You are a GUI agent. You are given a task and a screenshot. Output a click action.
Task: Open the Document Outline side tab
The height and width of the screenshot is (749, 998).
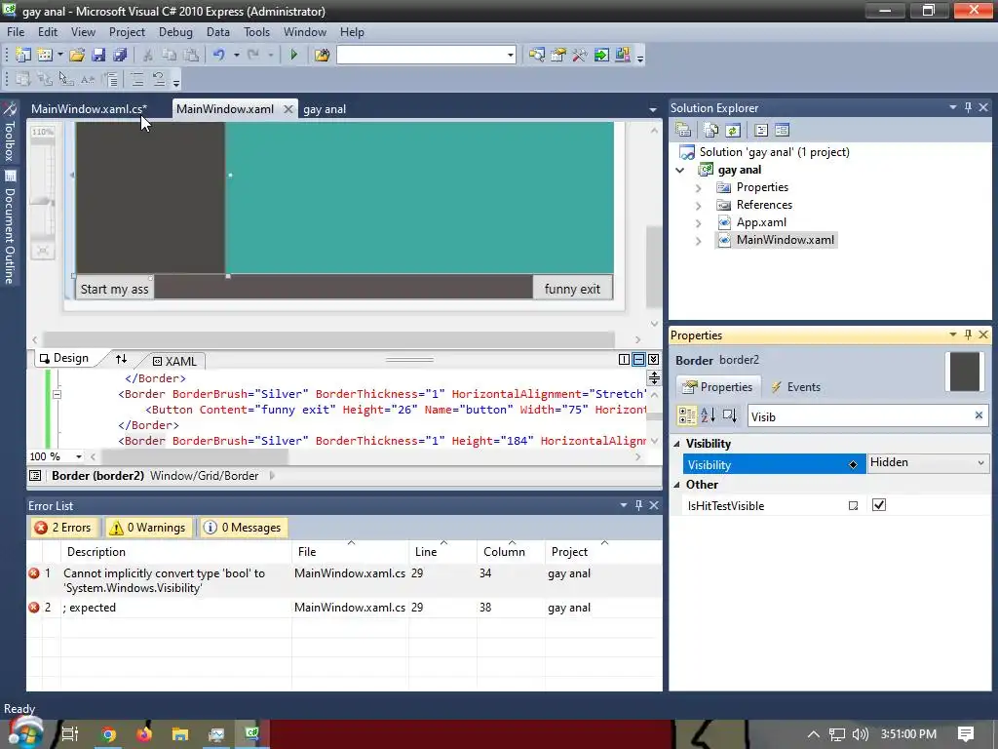point(10,227)
